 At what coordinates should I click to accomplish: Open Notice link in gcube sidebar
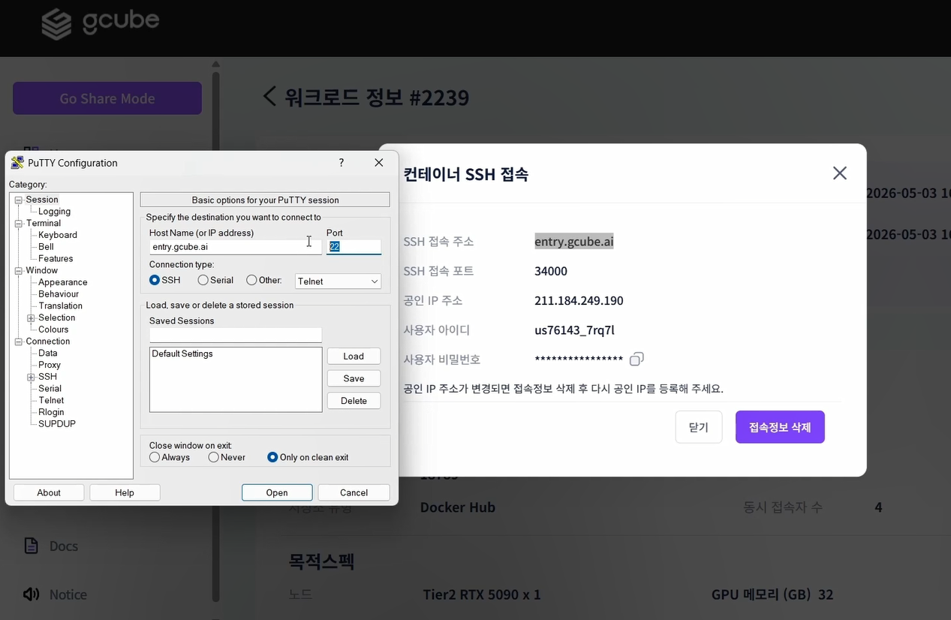click(68, 594)
